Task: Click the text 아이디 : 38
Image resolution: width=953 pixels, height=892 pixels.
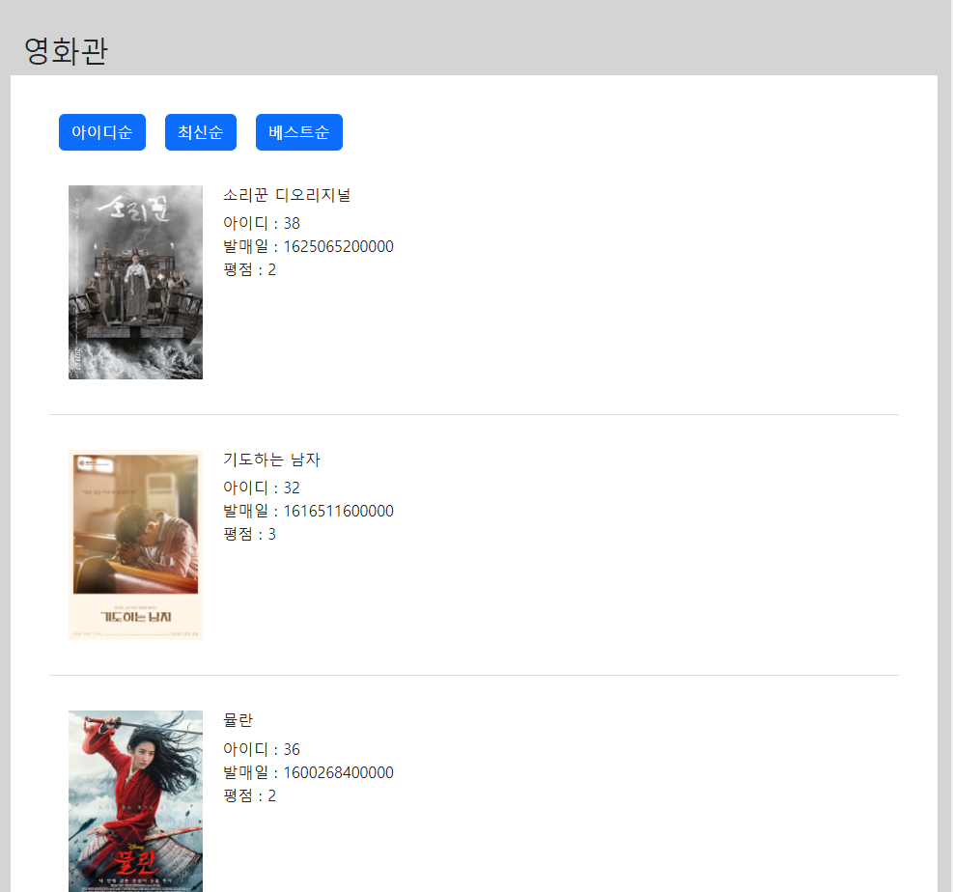Action: pos(262,223)
